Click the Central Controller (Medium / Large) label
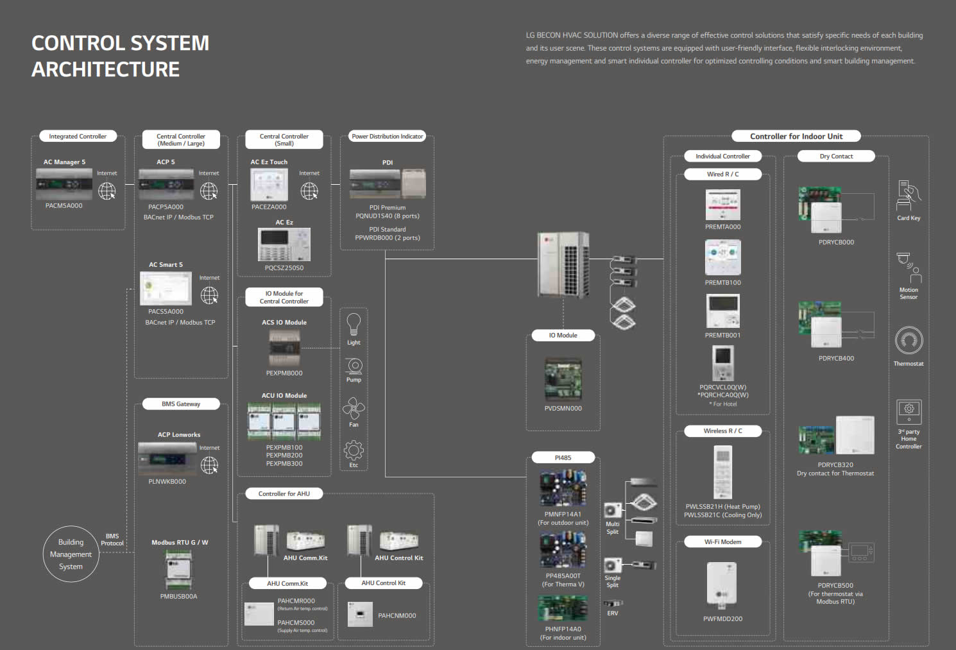 point(181,140)
